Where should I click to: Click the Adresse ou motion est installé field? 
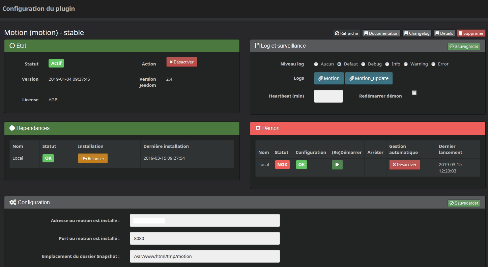[205, 220]
